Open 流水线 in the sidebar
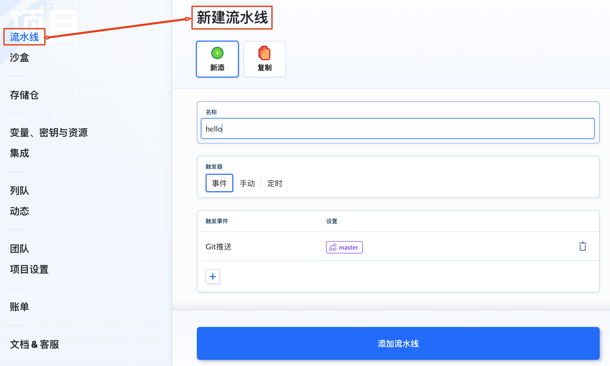610x366 pixels. (x=24, y=37)
